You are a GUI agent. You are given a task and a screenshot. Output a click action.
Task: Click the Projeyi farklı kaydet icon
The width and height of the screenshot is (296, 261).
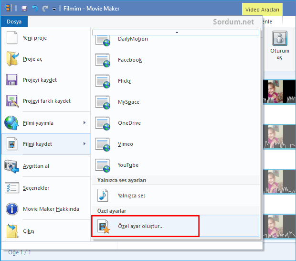(12, 101)
